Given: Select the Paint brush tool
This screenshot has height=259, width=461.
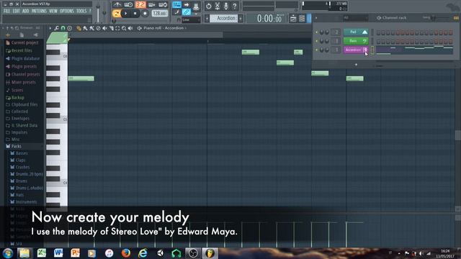Looking at the screenshot, I should (85, 28).
